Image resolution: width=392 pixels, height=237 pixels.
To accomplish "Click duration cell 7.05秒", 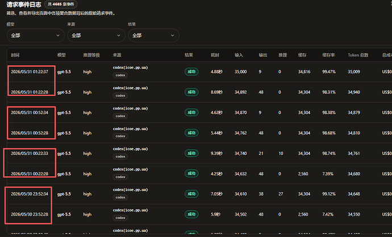I will point(216,194).
